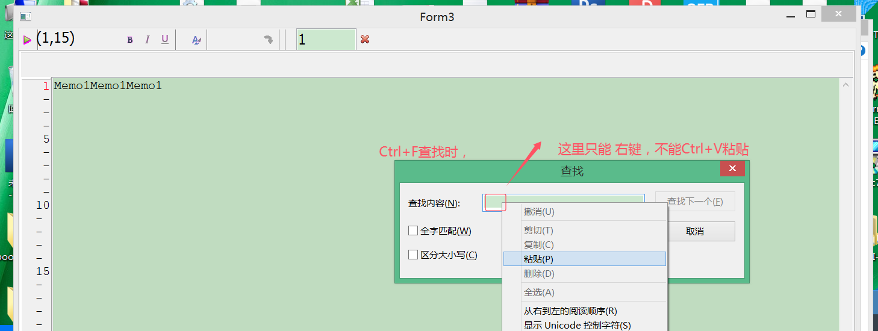Click the grey curved arrow toolbar icon
This screenshot has width=878, height=331.
(x=269, y=40)
